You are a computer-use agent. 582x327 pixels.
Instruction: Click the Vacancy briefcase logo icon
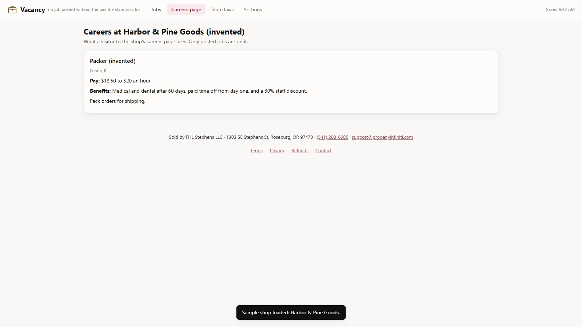click(12, 10)
